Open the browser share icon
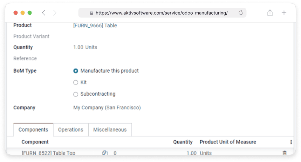The width and height of the screenshot is (301, 162). [x=270, y=13]
